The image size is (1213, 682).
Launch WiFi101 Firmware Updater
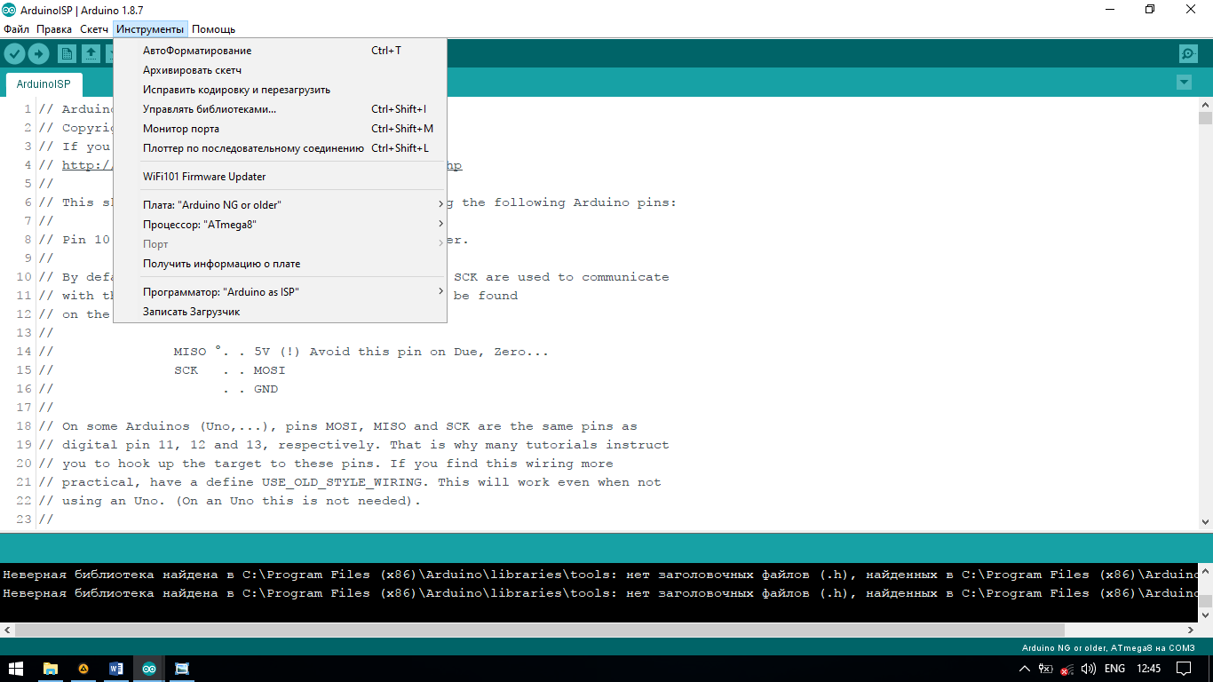[x=281, y=177]
